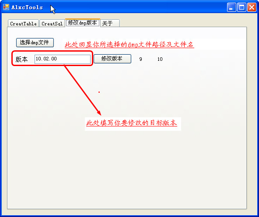Click the label showing 9
Image resolution: width=259 pixels, height=217 pixels.
[x=140, y=59]
